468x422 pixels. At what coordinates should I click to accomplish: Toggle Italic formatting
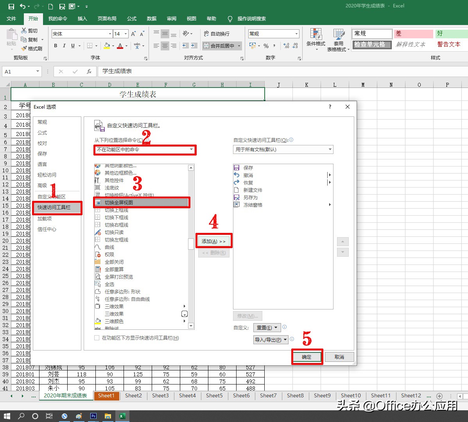coord(64,46)
